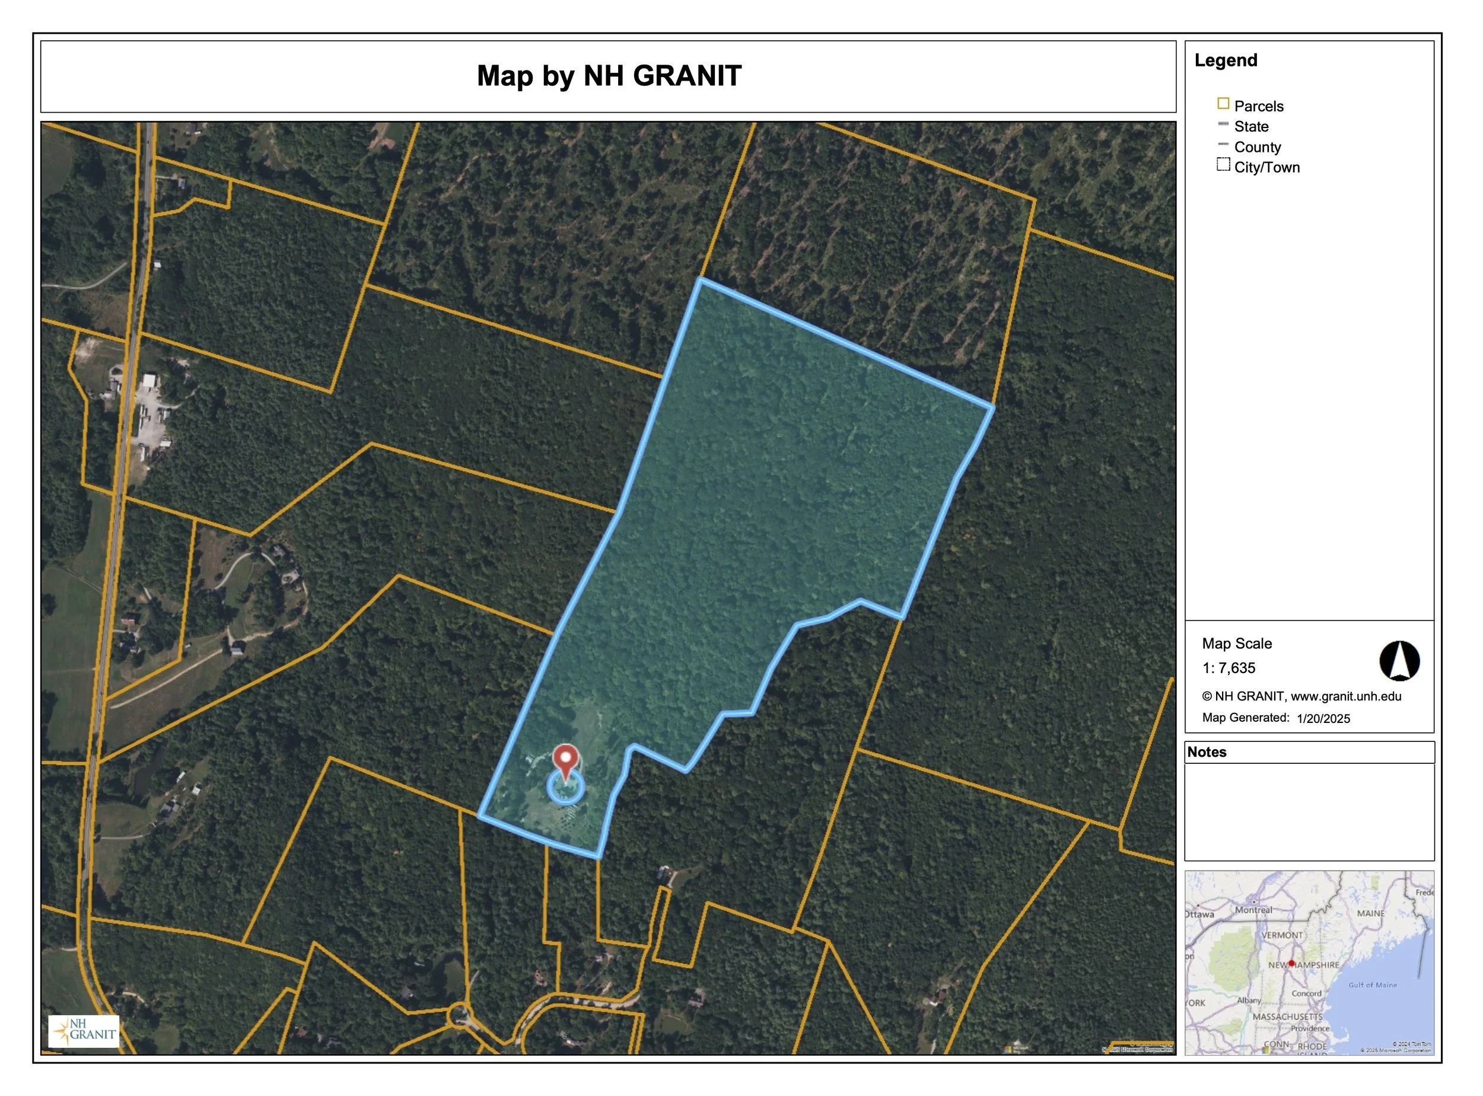Image resolution: width=1483 pixels, height=1096 pixels.
Task: Click the www.granit.unh.edu link text
Action: [x=1345, y=696]
